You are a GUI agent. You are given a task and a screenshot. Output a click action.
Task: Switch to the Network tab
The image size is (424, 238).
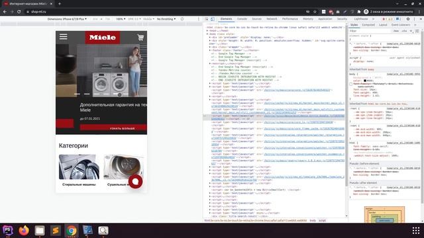click(272, 19)
